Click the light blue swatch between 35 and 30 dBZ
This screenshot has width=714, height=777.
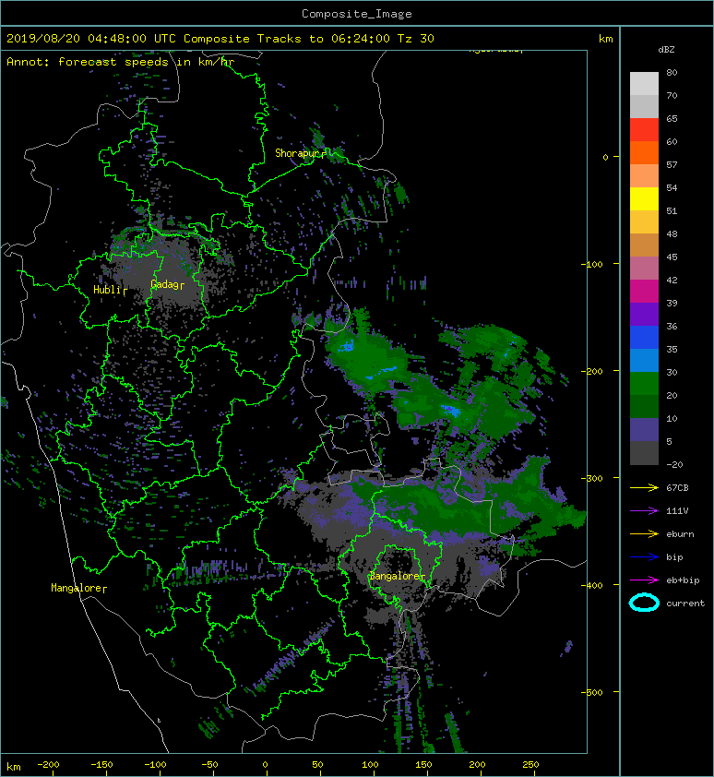(x=644, y=361)
